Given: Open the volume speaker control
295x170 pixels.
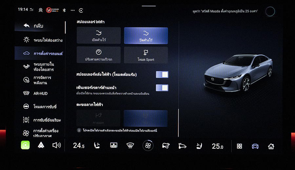Looking at the screenshot, I should 56,145.
